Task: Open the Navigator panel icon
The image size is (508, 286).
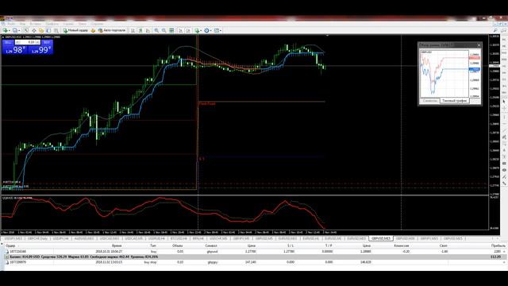Action: tap(41, 30)
